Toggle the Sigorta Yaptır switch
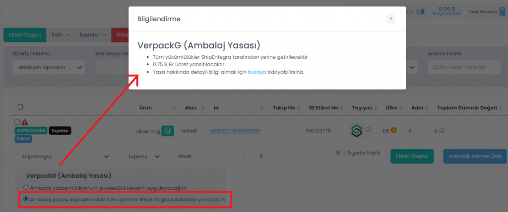508x212 pixels. coord(340,153)
